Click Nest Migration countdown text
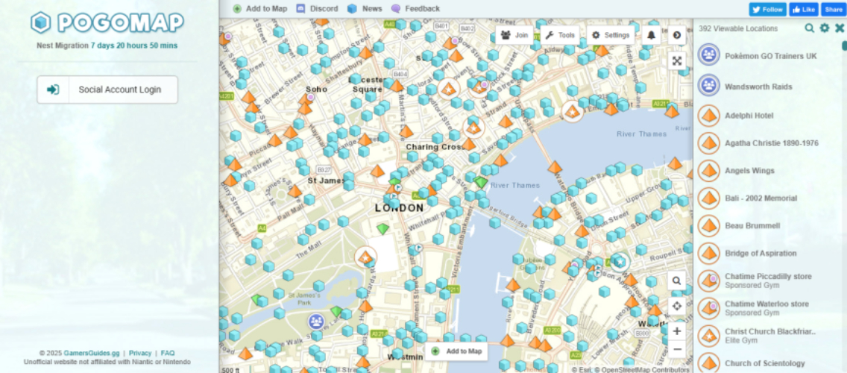The height and width of the screenshot is (373, 847). click(107, 46)
